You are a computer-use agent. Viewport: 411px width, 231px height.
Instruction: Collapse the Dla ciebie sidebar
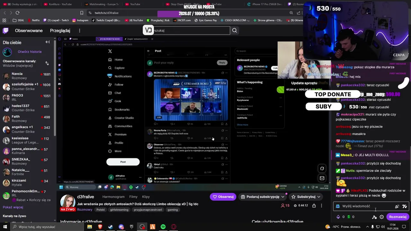pos(48,42)
